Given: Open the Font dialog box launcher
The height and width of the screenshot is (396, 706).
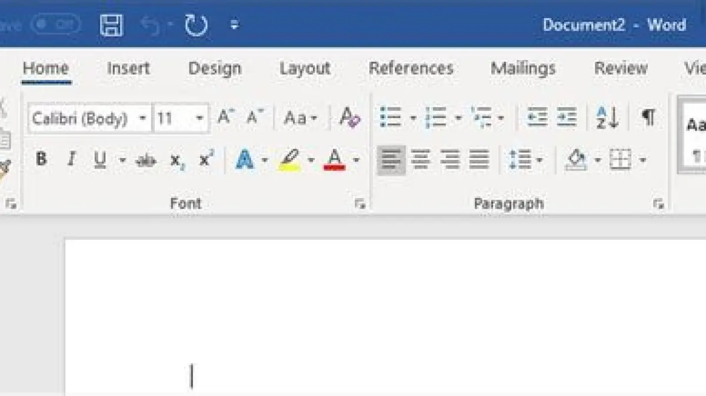Looking at the screenshot, I should pyautogui.click(x=359, y=204).
